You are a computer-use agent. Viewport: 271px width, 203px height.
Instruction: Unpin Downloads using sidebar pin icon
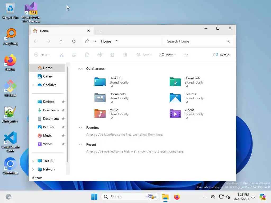pos(63,110)
